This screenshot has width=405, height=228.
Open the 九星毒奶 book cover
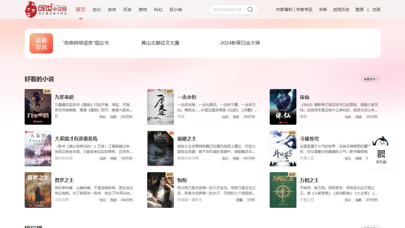coord(38,107)
